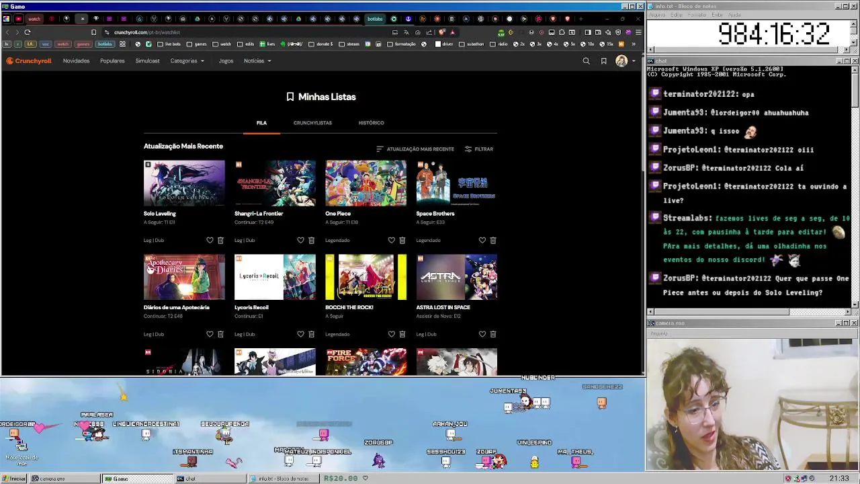The width and height of the screenshot is (860, 484).
Task: Open info.txt Bloco de notas taskbar item
Action: click(282, 479)
